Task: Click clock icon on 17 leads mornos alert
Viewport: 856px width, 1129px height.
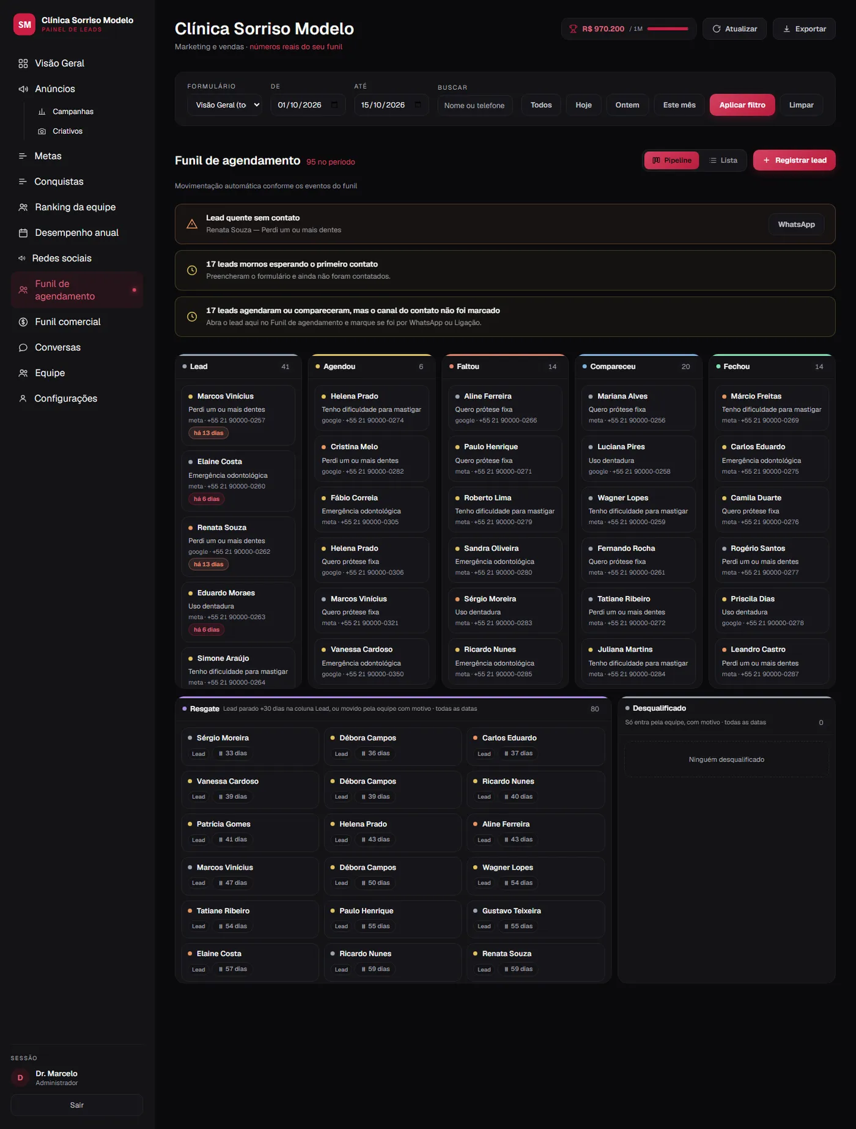Action: (x=192, y=270)
